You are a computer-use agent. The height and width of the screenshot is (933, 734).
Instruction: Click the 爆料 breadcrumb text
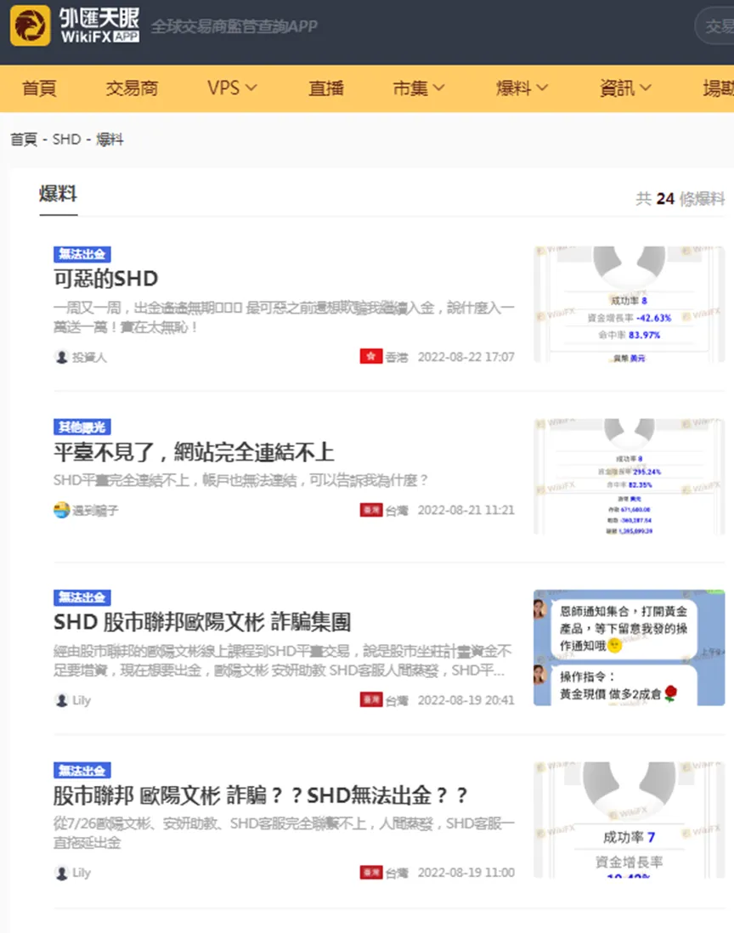pyautogui.click(x=110, y=140)
